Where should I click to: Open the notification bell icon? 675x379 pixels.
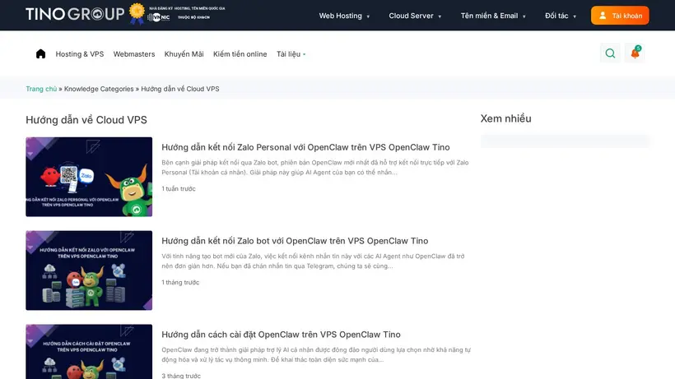tap(635, 53)
